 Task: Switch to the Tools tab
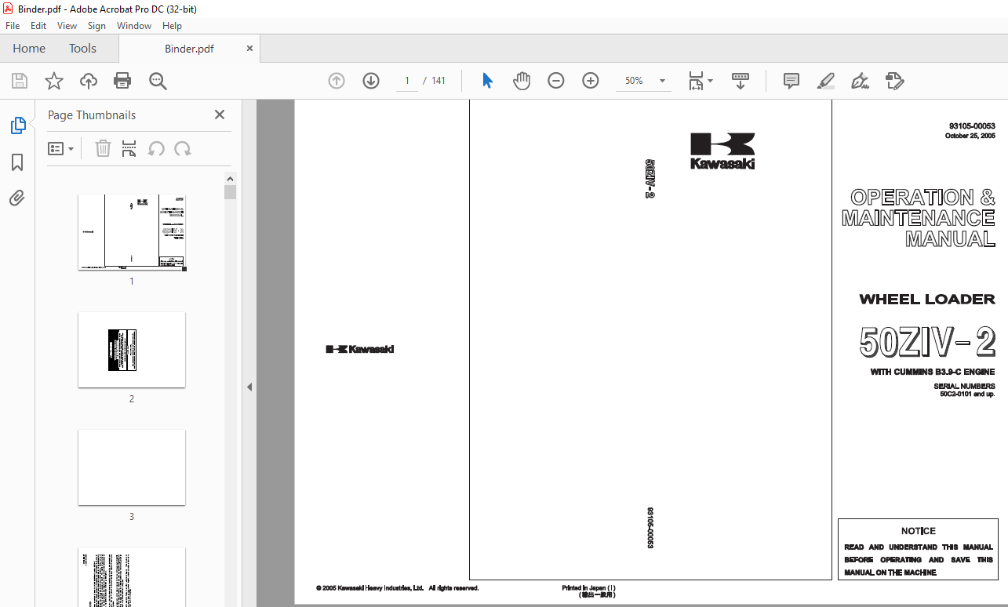(x=82, y=49)
